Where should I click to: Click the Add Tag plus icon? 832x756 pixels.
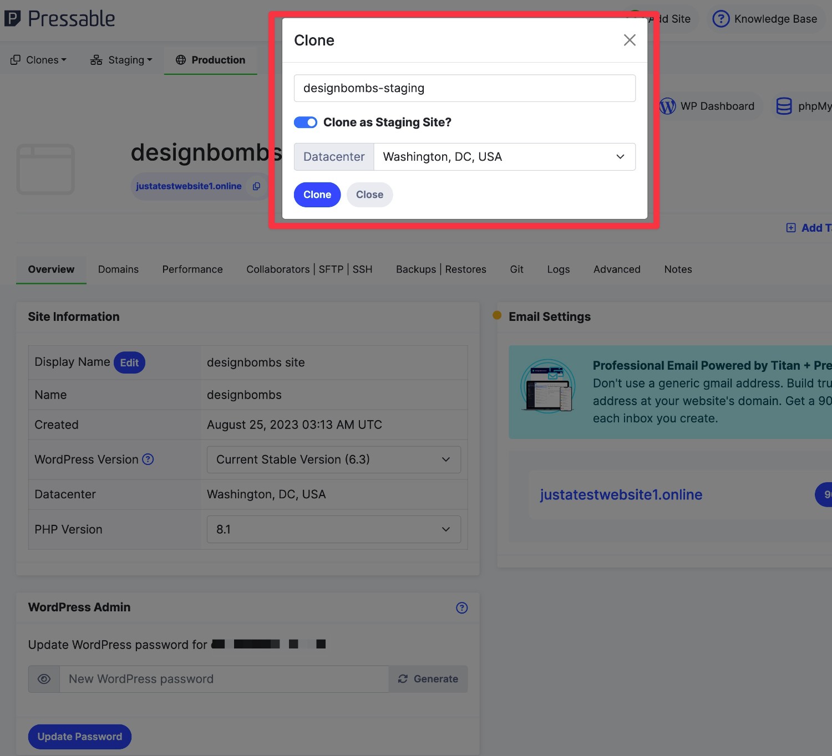[x=791, y=228]
